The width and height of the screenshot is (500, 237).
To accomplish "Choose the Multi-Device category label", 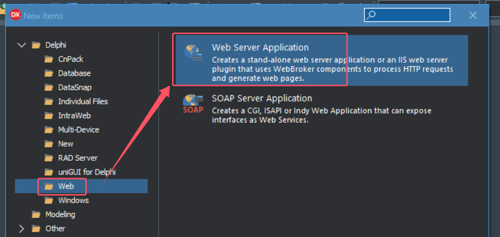I will (x=78, y=130).
